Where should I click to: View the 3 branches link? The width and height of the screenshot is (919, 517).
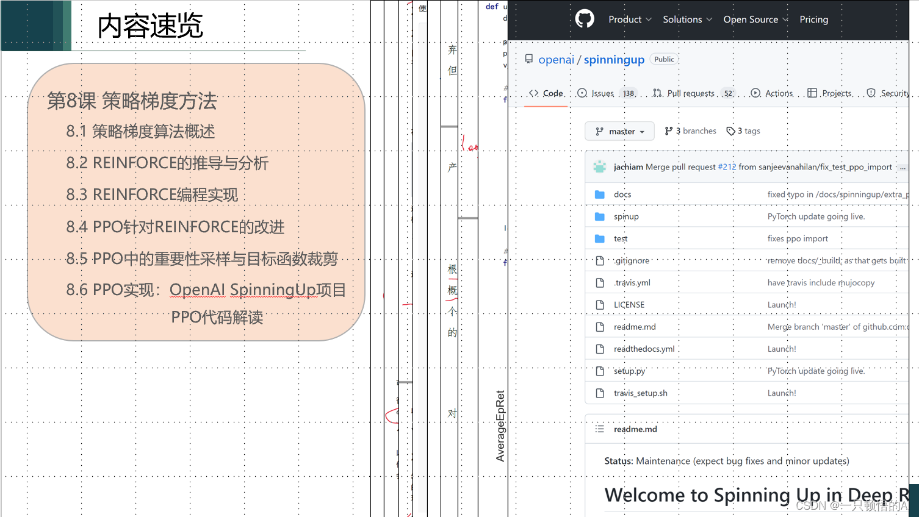[x=690, y=131]
